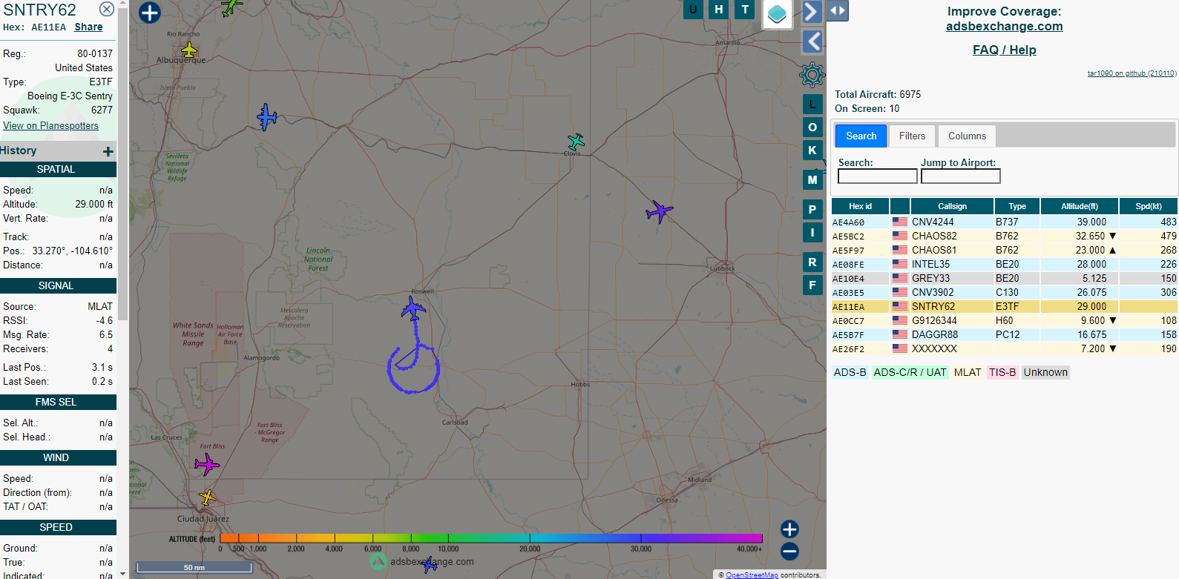
Task: Open OpenStreetMap contributors link
Action: (752, 575)
